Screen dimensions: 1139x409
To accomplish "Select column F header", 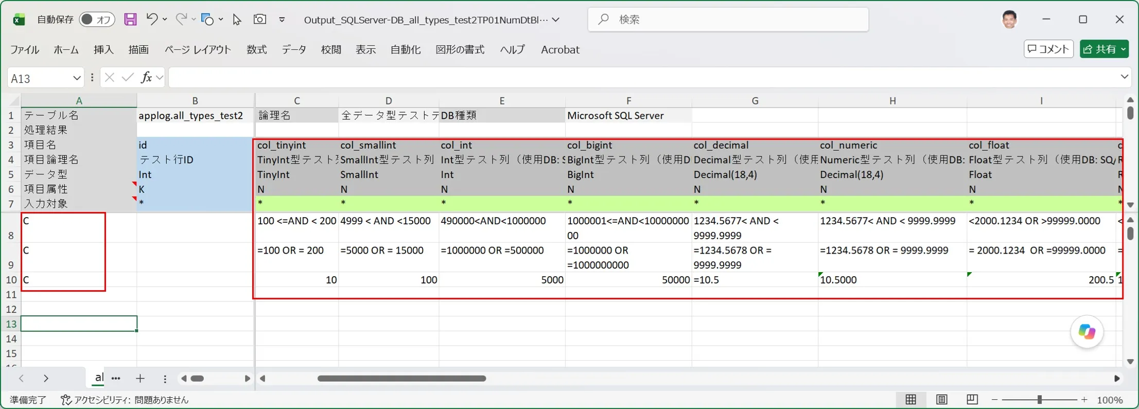I will pyautogui.click(x=628, y=101).
